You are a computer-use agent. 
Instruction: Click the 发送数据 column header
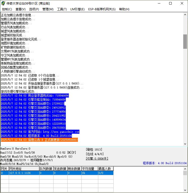(x=60, y=169)
